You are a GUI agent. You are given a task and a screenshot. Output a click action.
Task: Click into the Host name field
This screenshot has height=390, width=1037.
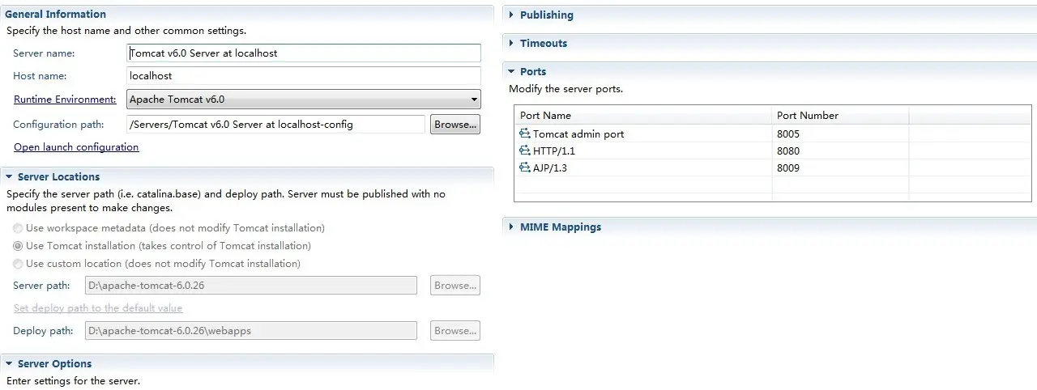tap(304, 75)
